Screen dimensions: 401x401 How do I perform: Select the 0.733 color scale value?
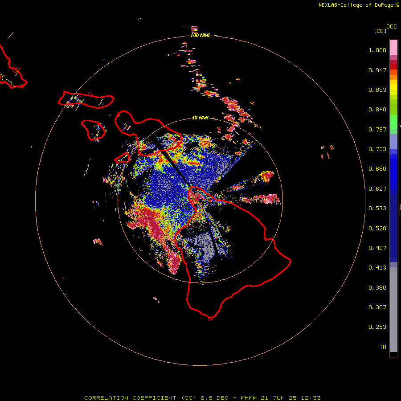pos(377,149)
